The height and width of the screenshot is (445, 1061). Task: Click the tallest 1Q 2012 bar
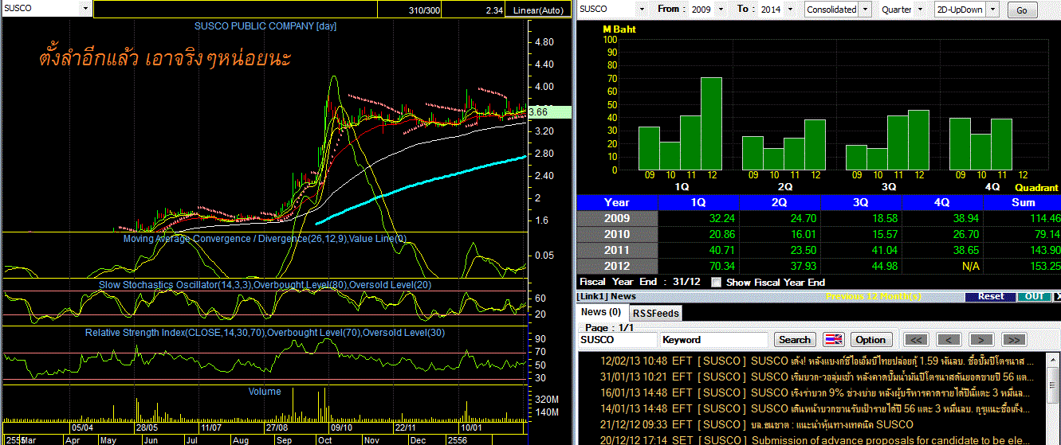[711, 123]
